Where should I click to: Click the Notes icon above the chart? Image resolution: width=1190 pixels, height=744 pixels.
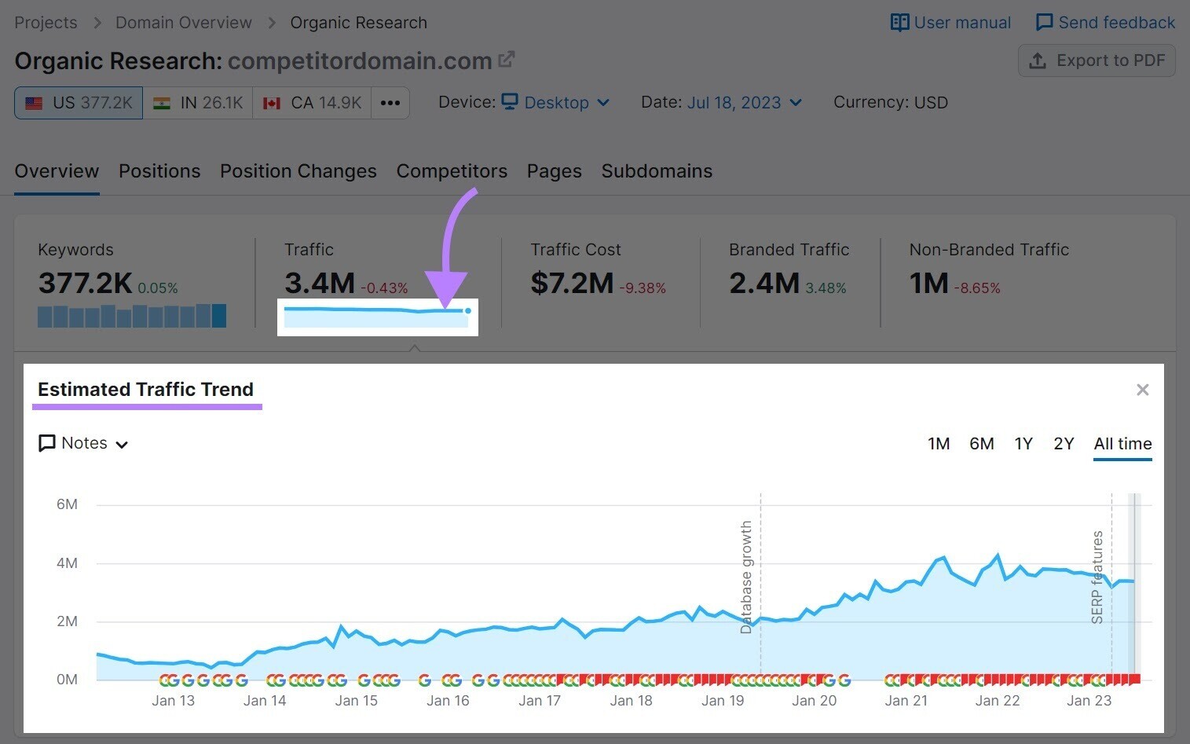[x=46, y=443]
